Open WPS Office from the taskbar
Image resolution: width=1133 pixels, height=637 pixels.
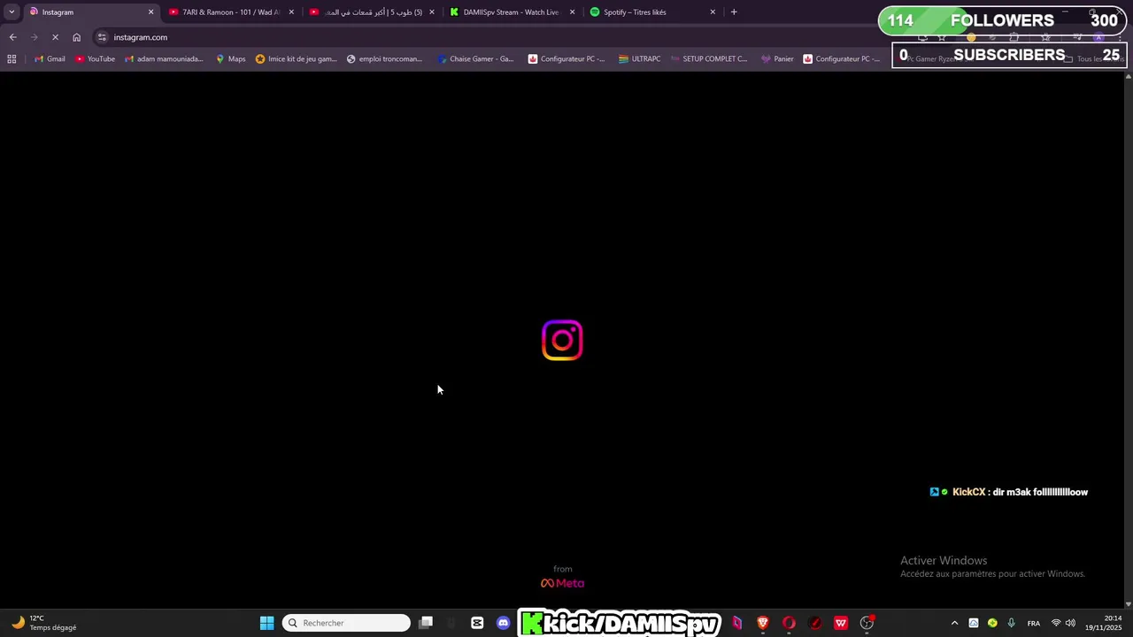click(x=841, y=623)
